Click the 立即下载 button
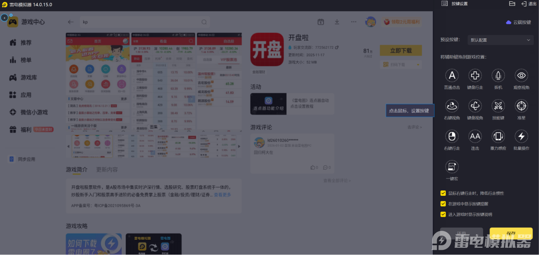 (401, 51)
